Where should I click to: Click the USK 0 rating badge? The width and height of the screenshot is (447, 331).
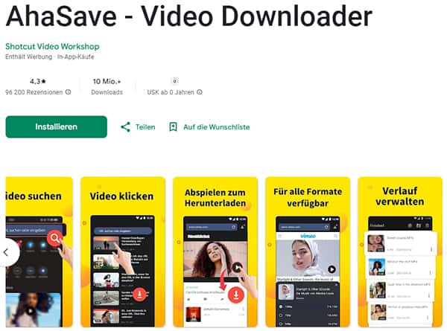(x=175, y=81)
